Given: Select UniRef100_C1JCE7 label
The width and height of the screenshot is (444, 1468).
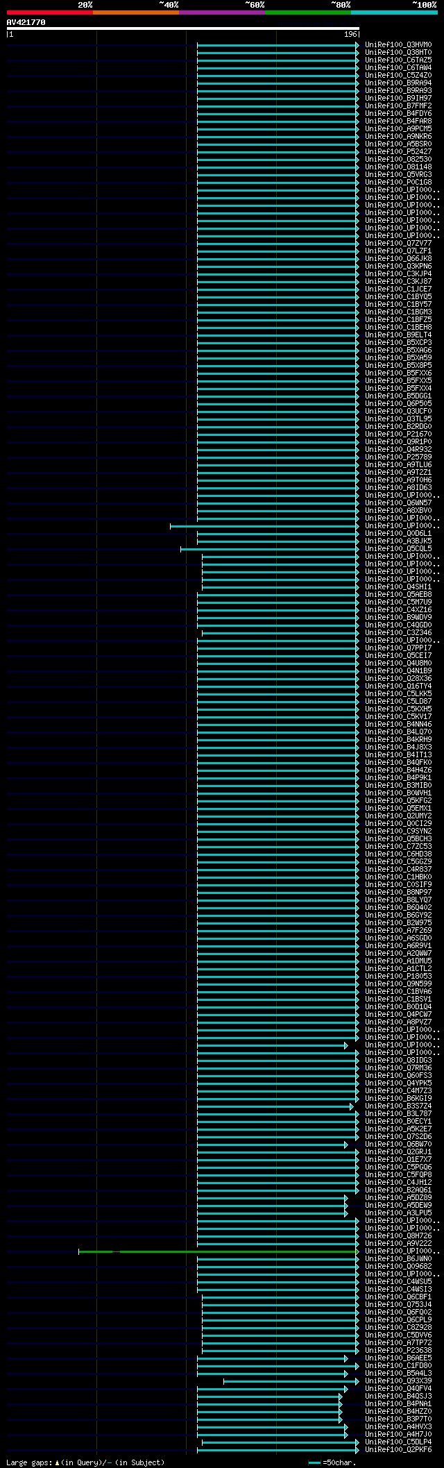Looking at the screenshot, I should (x=398, y=289).
